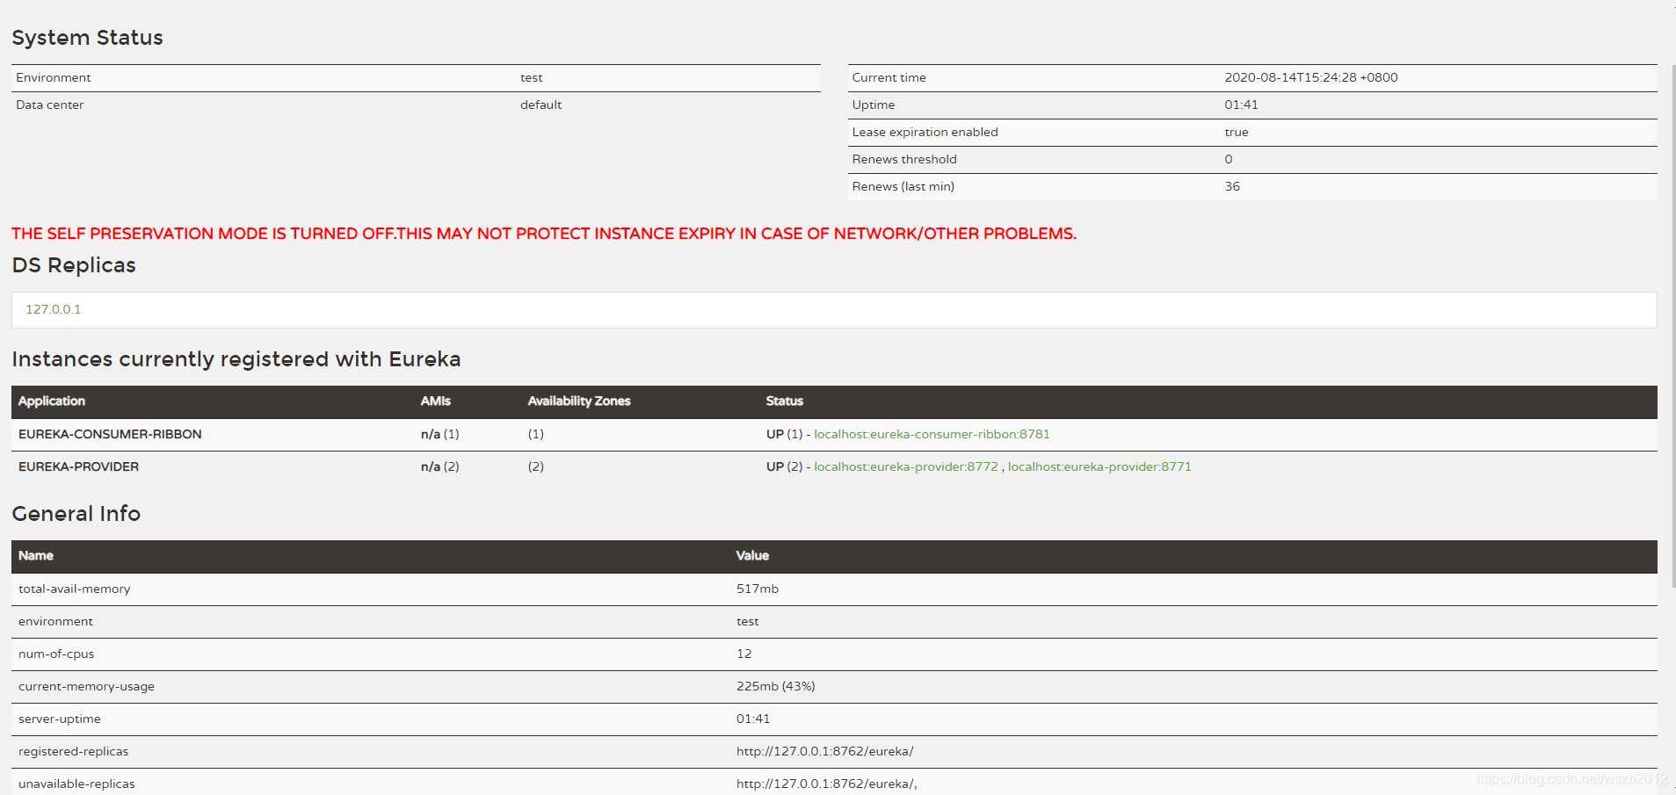Click the server-uptime row name
This screenshot has width=1676, height=795.
coord(59,719)
